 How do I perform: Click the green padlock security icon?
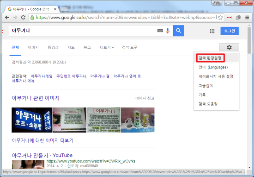[x=32, y=18]
